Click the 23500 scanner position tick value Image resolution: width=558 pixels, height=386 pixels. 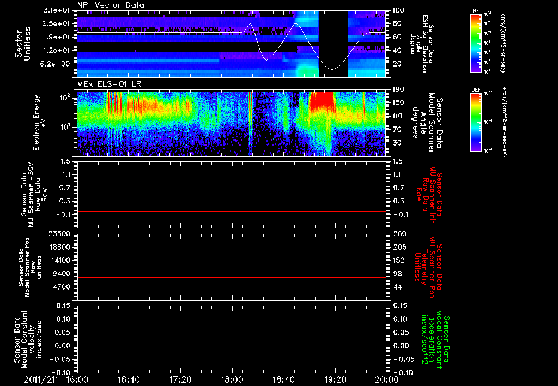tap(59, 233)
